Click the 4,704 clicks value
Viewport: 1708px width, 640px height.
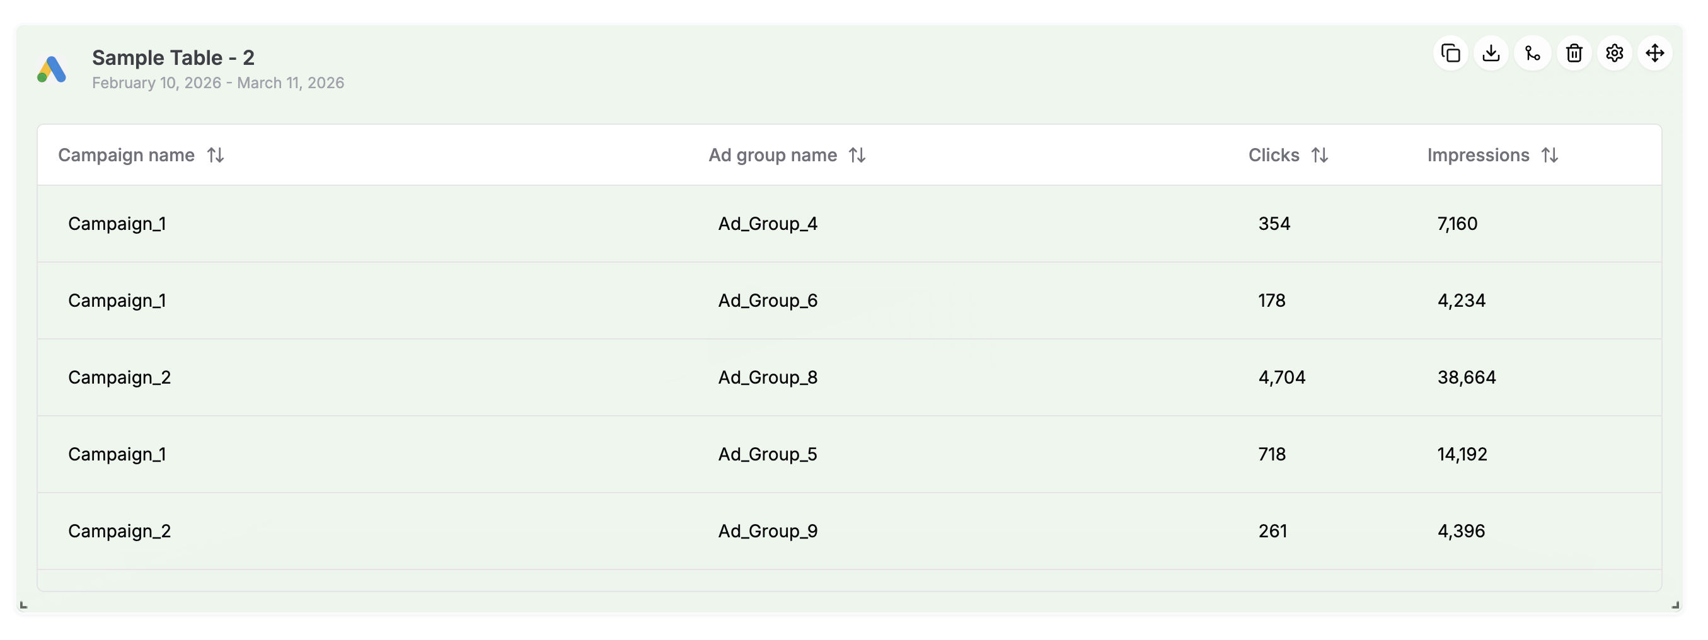pos(1282,378)
